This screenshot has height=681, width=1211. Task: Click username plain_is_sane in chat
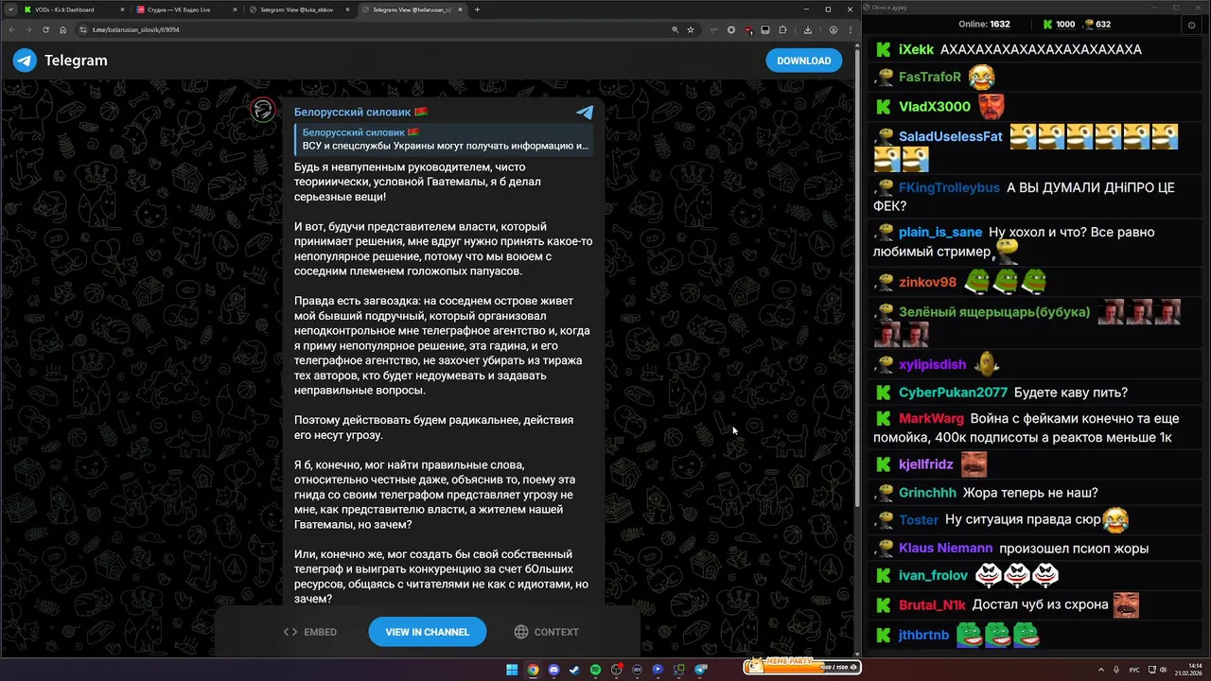[940, 232]
